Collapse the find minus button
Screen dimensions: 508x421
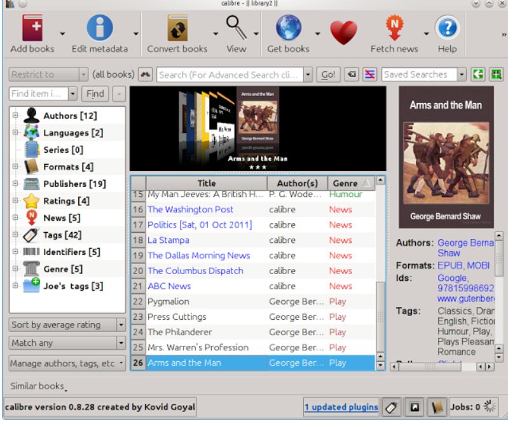coord(119,93)
